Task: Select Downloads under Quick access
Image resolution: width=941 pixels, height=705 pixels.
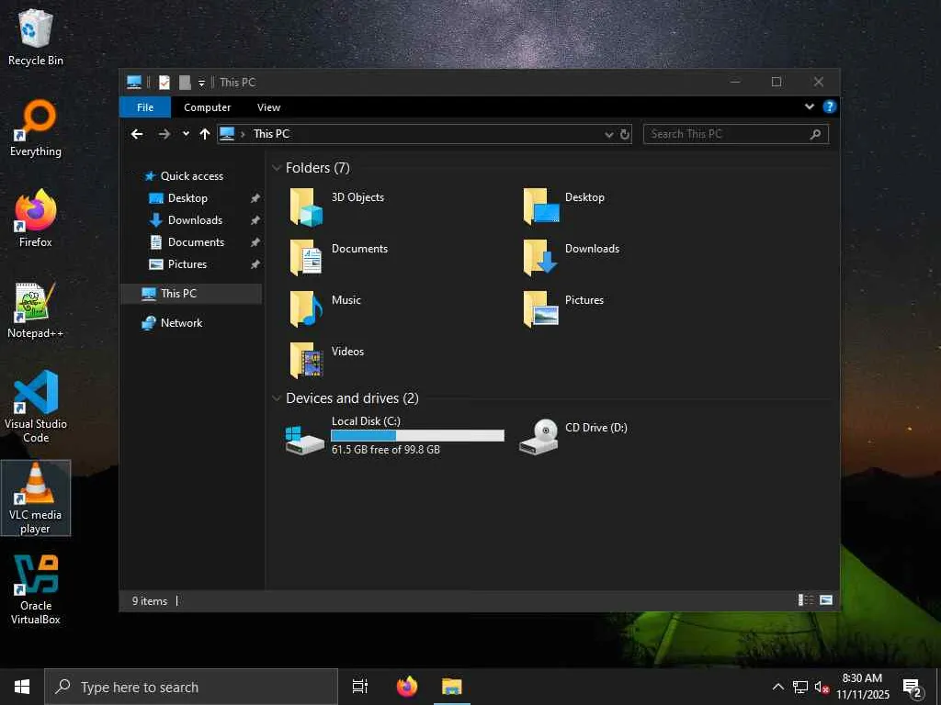Action: coord(186,220)
